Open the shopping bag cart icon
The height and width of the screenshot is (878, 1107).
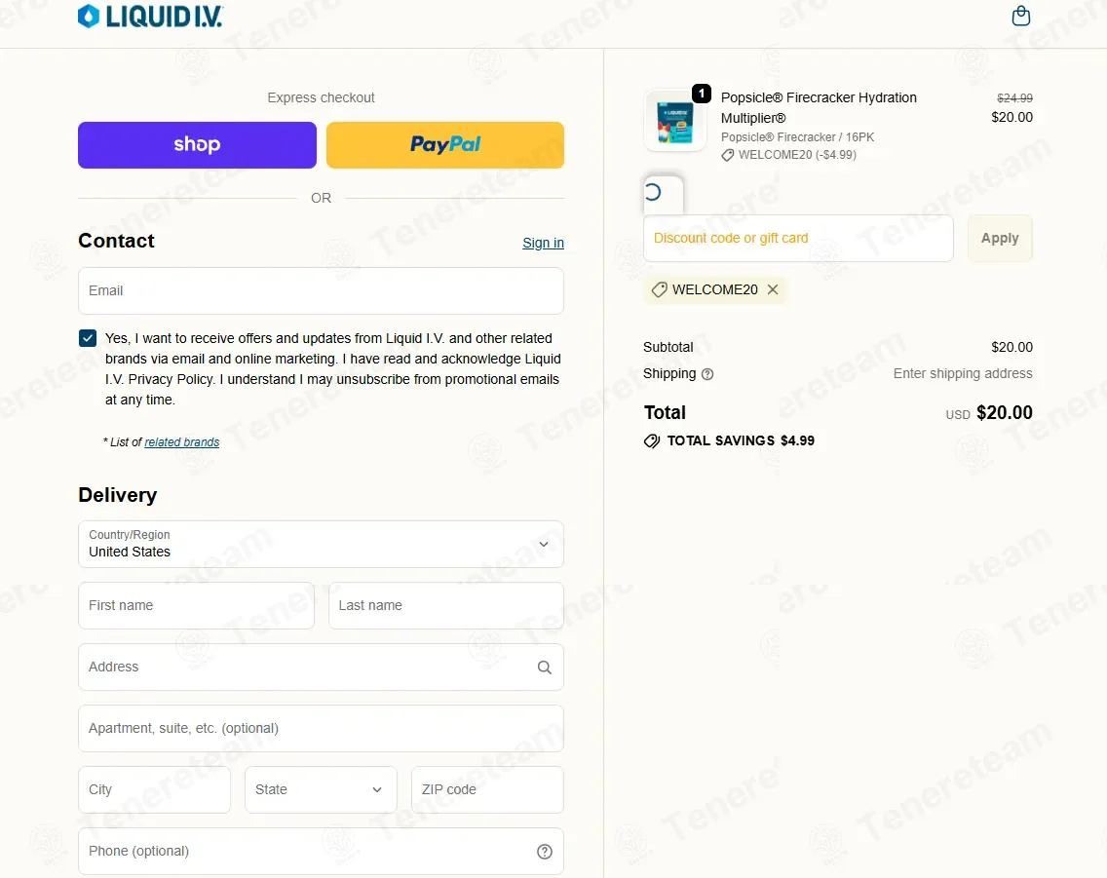click(1021, 16)
